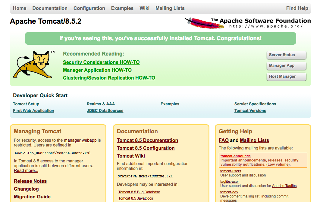Click the Recommended Reading heading
323x202 pixels.
93,54
